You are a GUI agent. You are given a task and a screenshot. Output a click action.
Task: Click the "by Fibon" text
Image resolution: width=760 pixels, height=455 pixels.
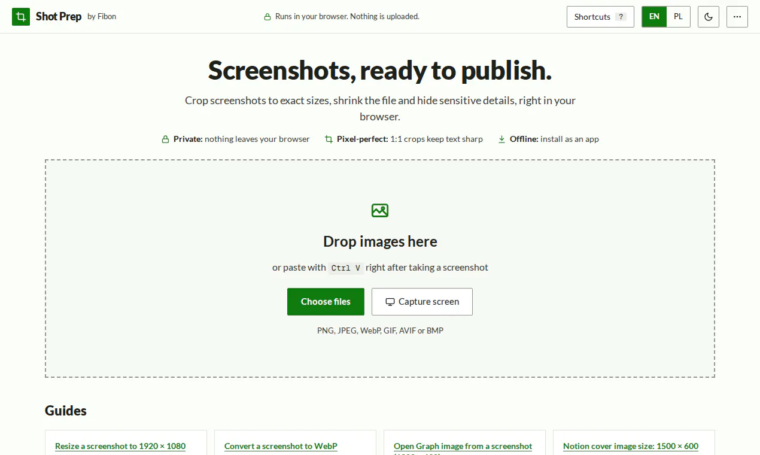(x=102, y=17)
